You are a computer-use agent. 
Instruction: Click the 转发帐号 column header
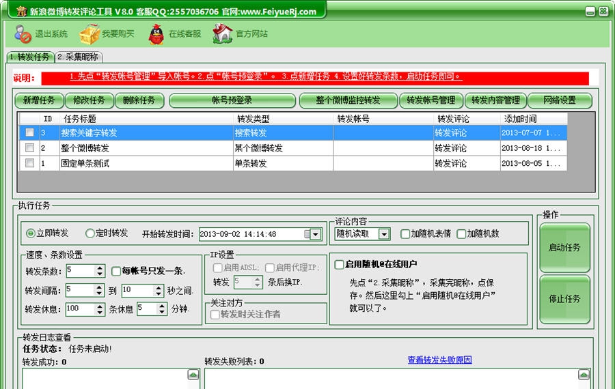[x=383, y=119]
